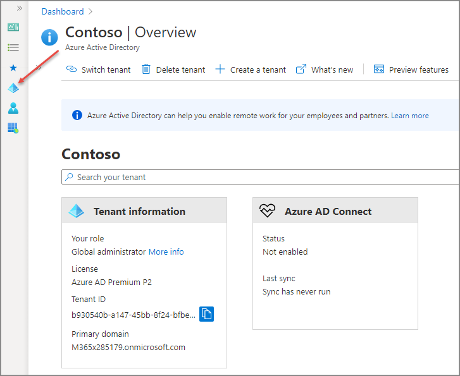Screen dimensions: 460x376
Task: Expand the blade menu chevron near toolbar
Action: [x=39, y=68]
